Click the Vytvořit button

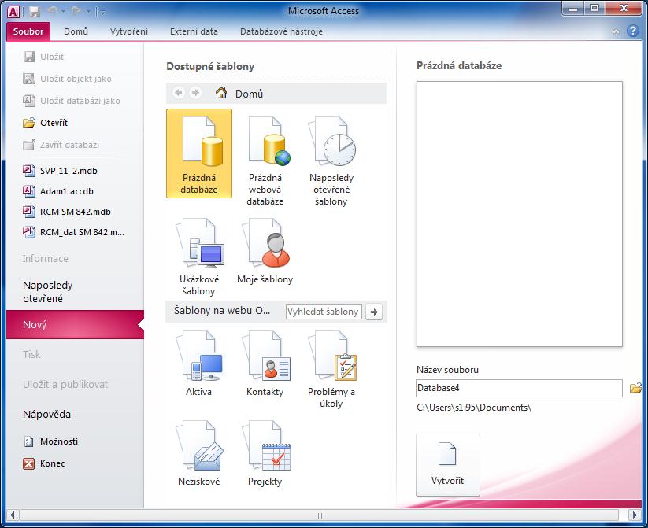(448, 465)
